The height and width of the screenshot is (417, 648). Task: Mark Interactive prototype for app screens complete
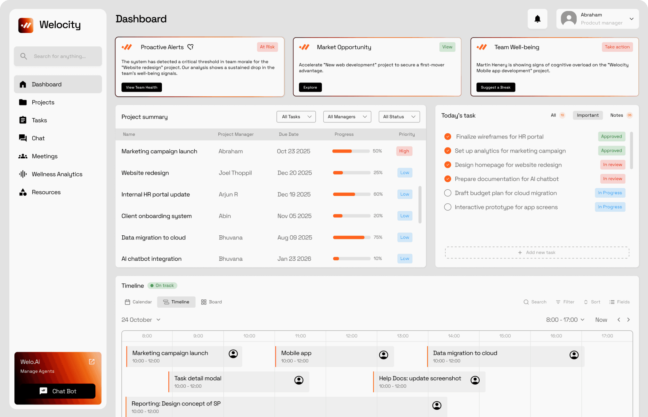pos(448,207)
